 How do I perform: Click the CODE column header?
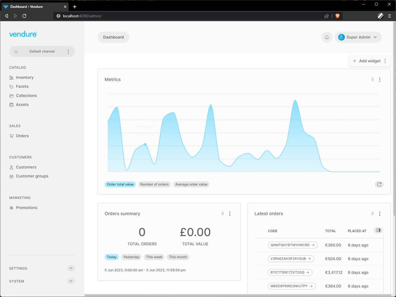tap(273, 231)
